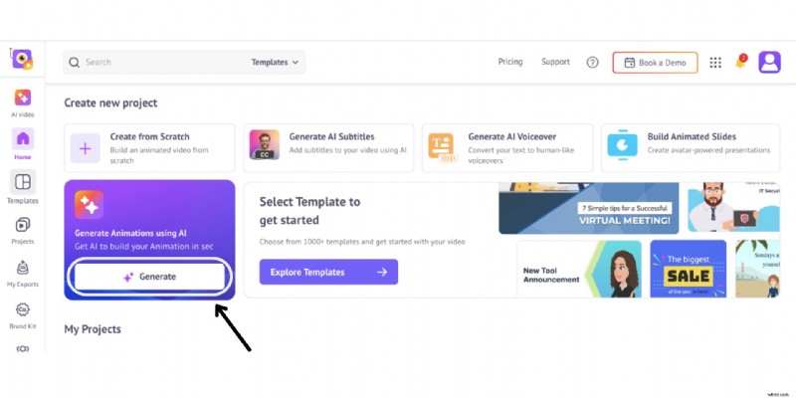Screen dimensions: 796x398
Task: Click the Pricing menu item
Action: pos(510,62)
